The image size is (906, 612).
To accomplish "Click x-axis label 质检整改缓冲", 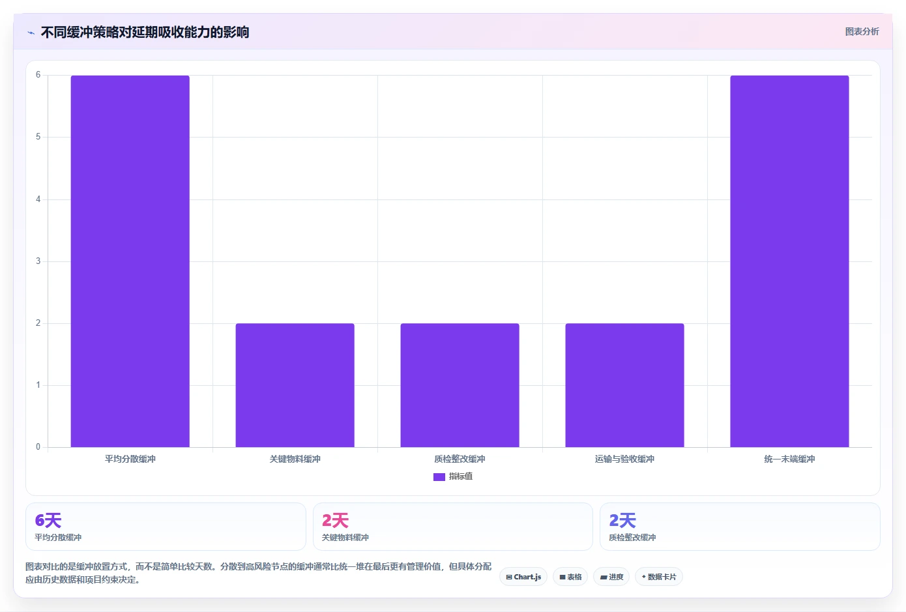I will [x=460, y=459].
